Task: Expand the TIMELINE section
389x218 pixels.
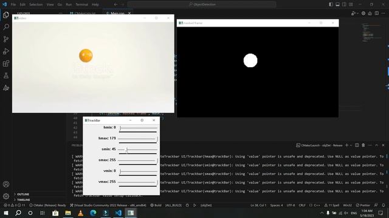Action: (x=23, y=200)
